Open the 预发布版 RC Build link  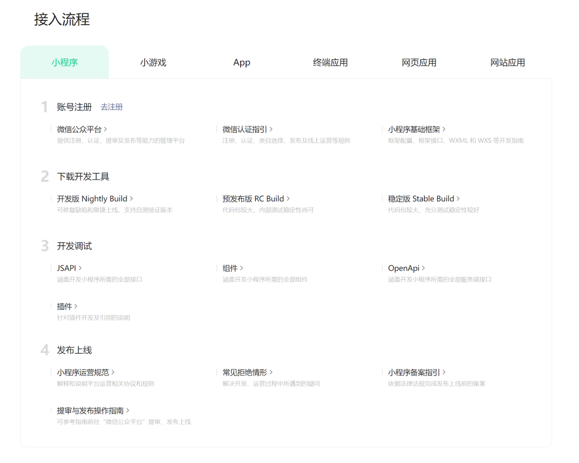click(x=256, y=199)
